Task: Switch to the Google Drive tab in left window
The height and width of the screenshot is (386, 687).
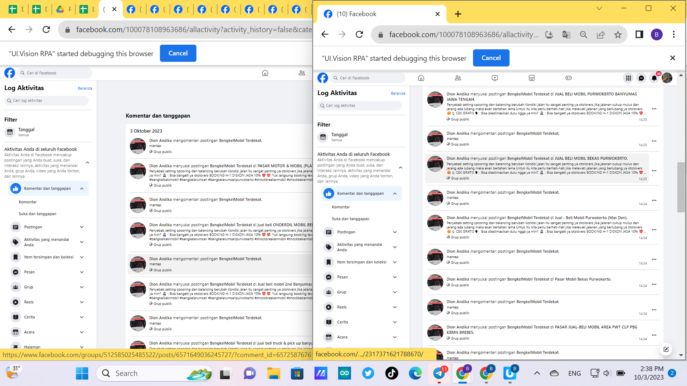Action: pyautogui.click(x=64, y=9)
